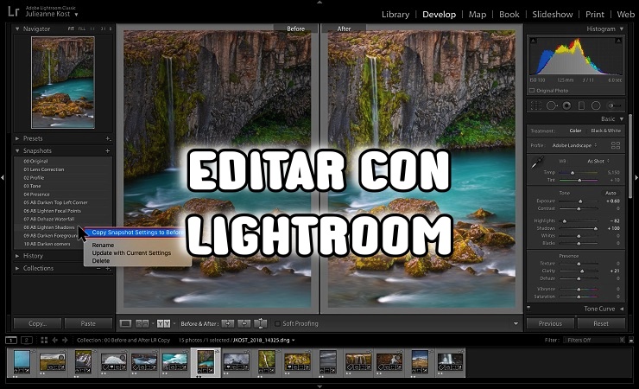The height and width of the screenshot is (389, 639).
Task: Adjust the Exposure slider handle
Action: pyautogui.click(x=580, y=201)
